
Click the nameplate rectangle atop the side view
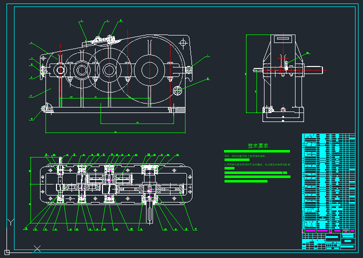coord(283,39)
